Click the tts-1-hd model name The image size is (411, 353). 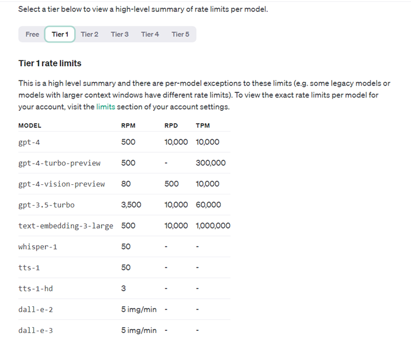[35, 289]
